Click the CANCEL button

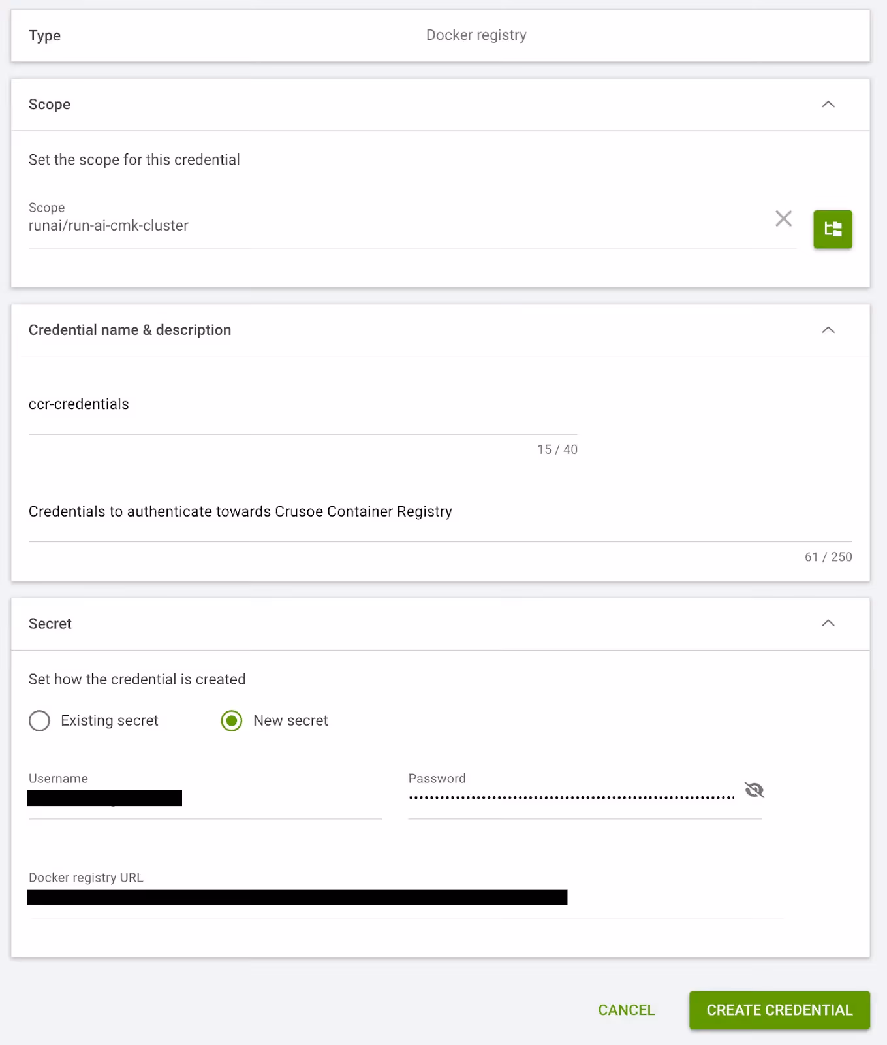click(x=626, y=1010)
